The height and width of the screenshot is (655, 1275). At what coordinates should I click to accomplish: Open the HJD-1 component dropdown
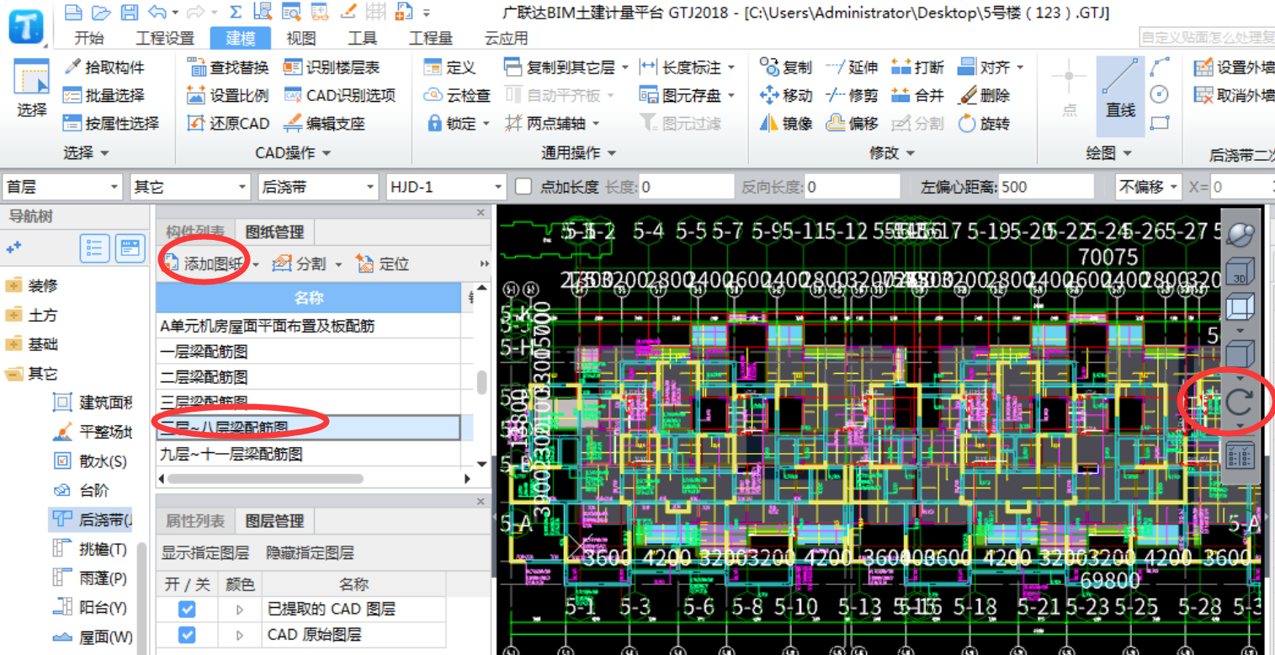(x=447, y=186)
